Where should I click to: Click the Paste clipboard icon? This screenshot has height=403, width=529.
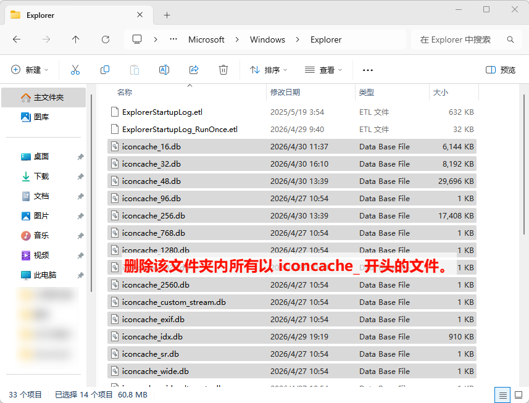click(x=135, y=70)
